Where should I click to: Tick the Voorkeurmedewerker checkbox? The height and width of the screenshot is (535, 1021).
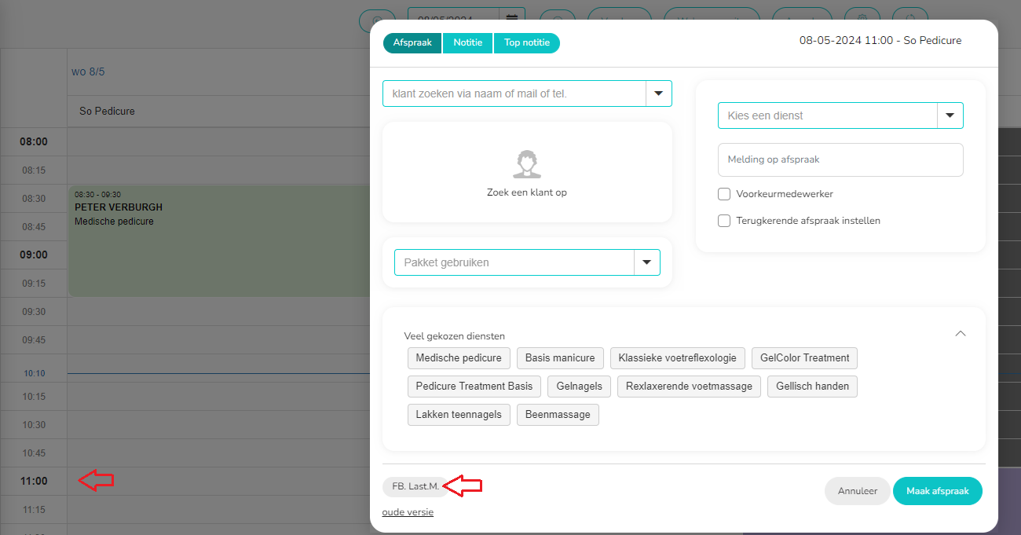[x=724, y=194]
